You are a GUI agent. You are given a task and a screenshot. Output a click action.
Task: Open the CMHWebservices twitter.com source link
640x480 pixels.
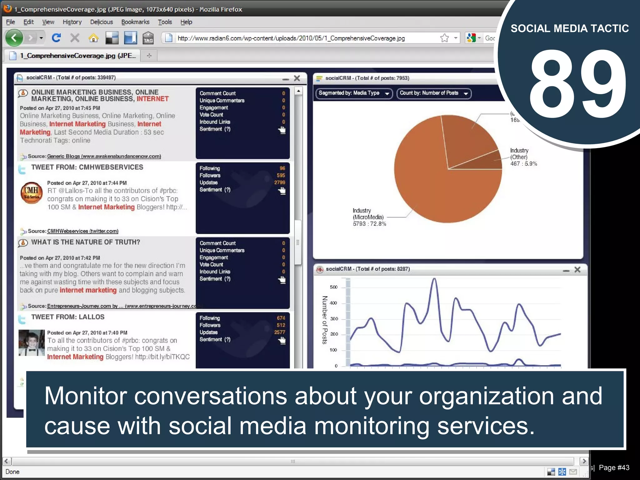pos(83,231)
